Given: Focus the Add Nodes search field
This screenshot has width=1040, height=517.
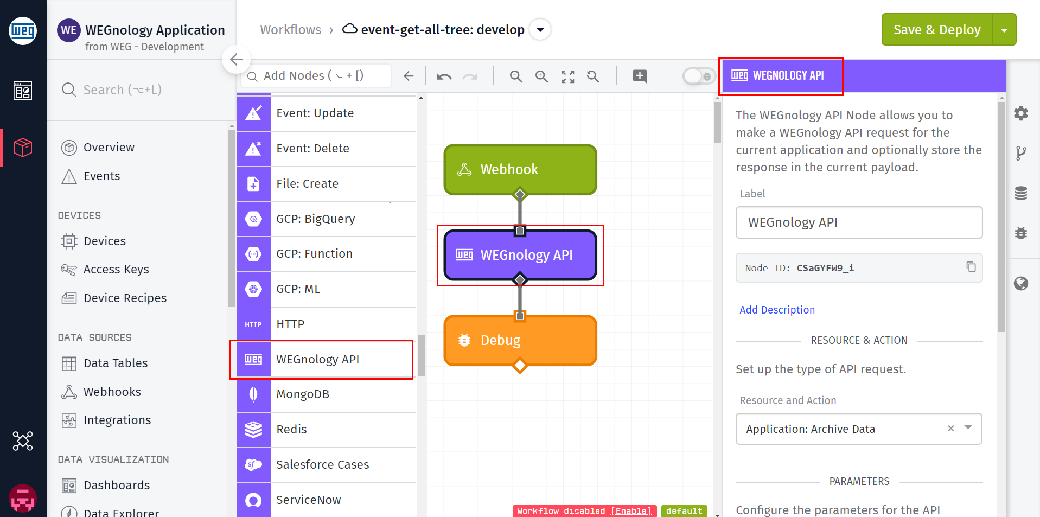Looking at the screenshot, I should 316,76.
